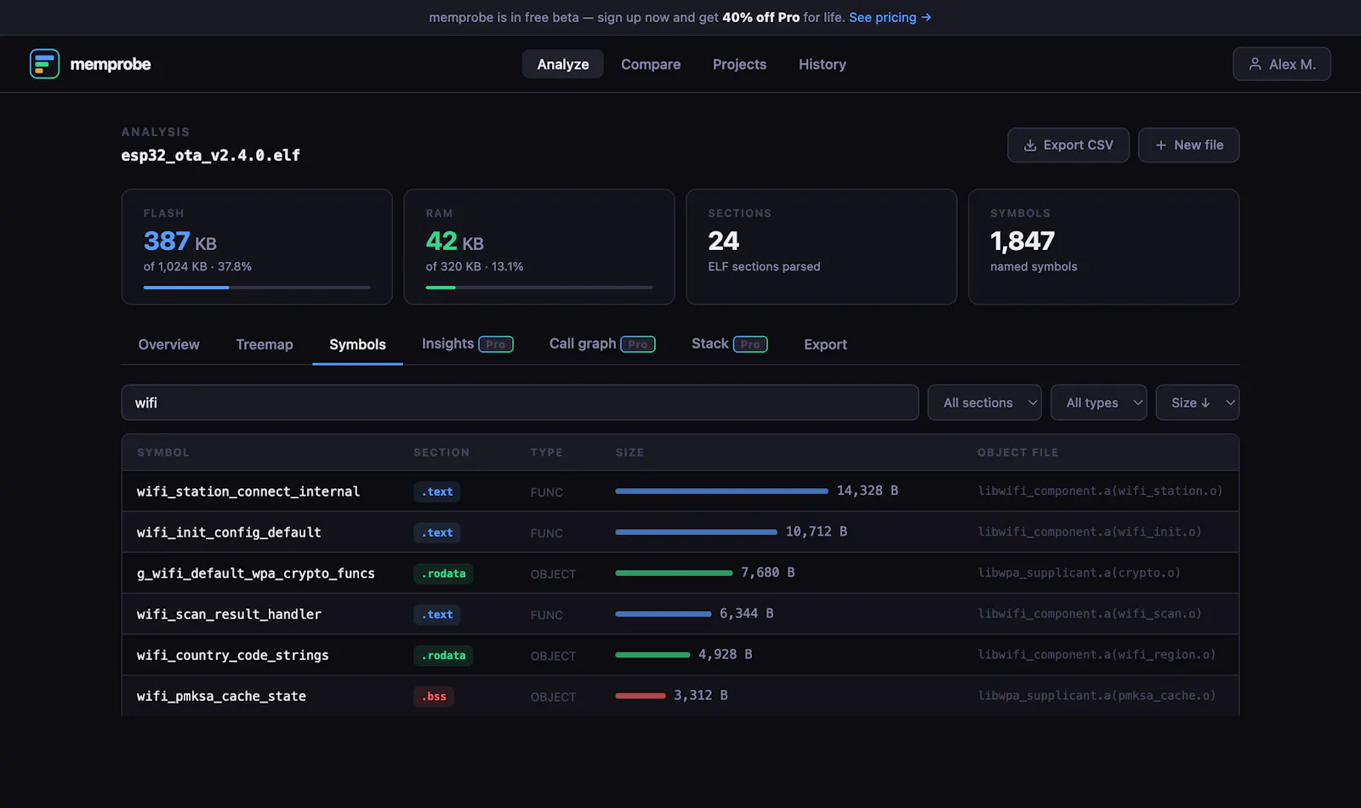
Task: Click the Pro badge next to Insights
Action: (x=496, y=344)
